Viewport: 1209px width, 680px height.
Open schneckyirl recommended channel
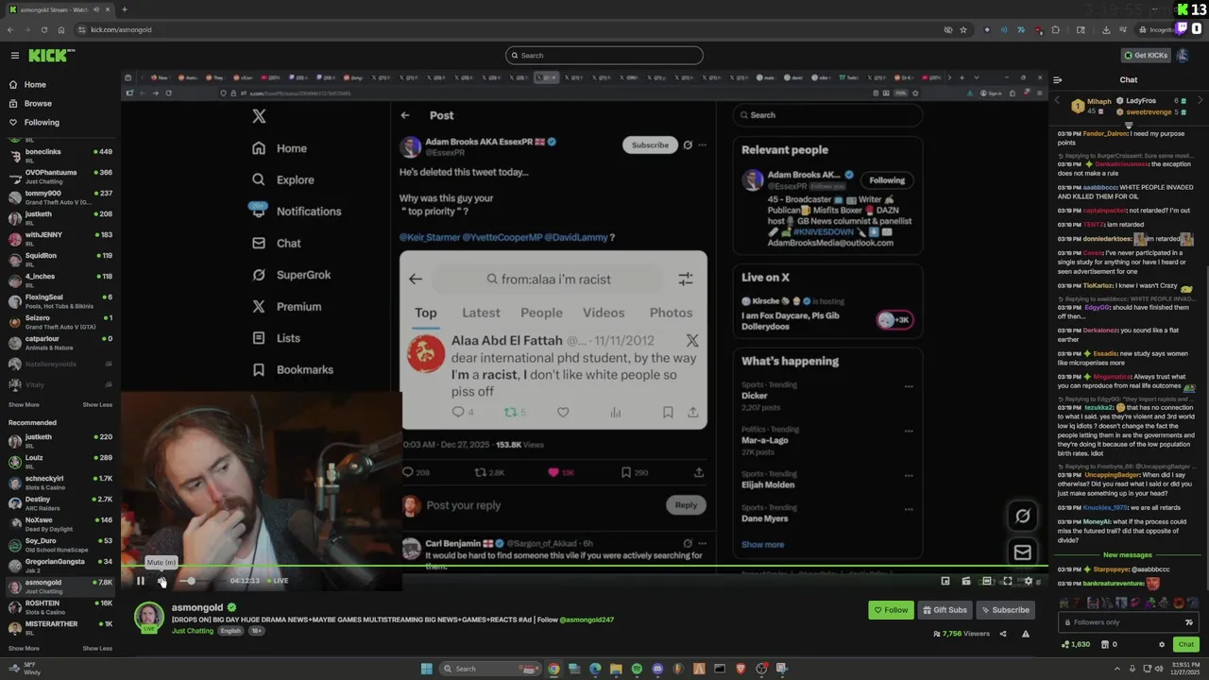pyautogui.click(x=60, y=482)
